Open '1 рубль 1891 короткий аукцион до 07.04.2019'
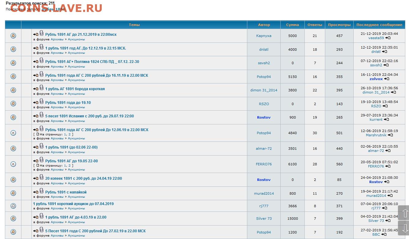The height and width of the screenshot is (239, 409). pos(73,204)
